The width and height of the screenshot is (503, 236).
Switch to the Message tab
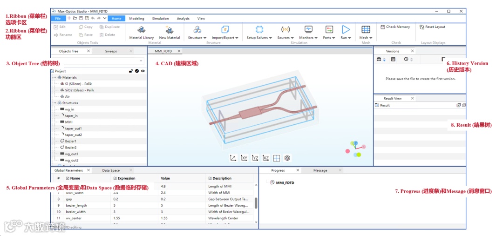(x=320, y=170)
